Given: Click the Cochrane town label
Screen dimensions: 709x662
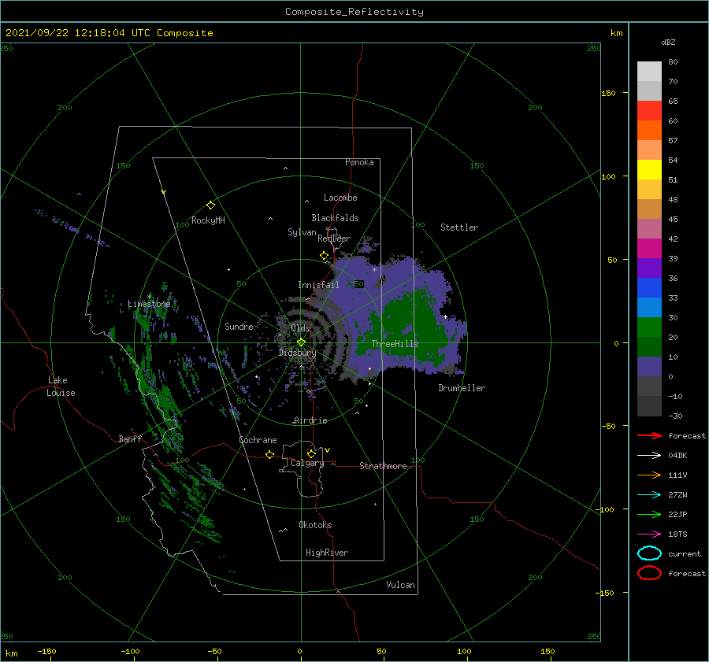Looking at the screenshot, I should coord(258,440).
